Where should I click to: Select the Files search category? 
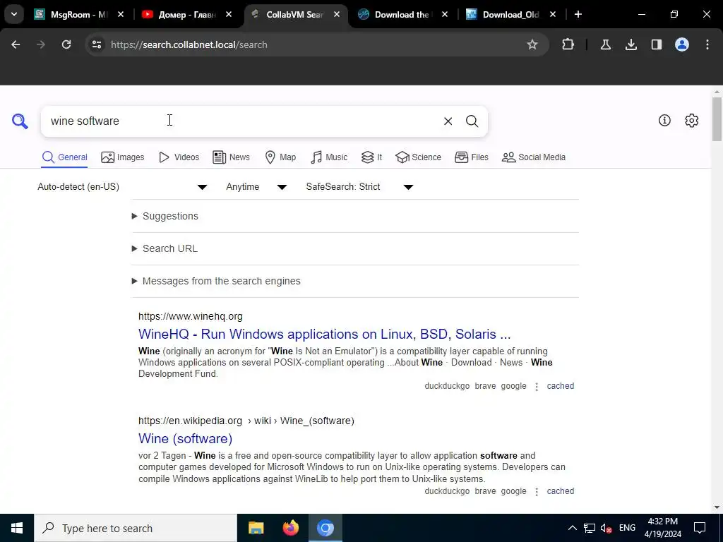(471, 157)
